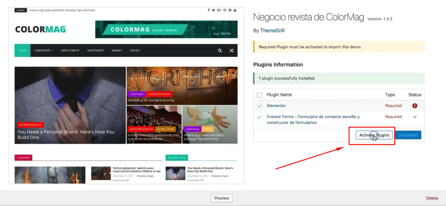Click the green check status for Everest Forms
Image resolution: width=446 pixels, height=206 pixels.
[x=415, y=116]
